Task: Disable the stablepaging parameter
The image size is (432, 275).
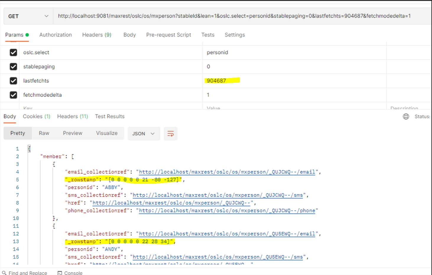Action: pyautogui.click(x=13, y=66)
